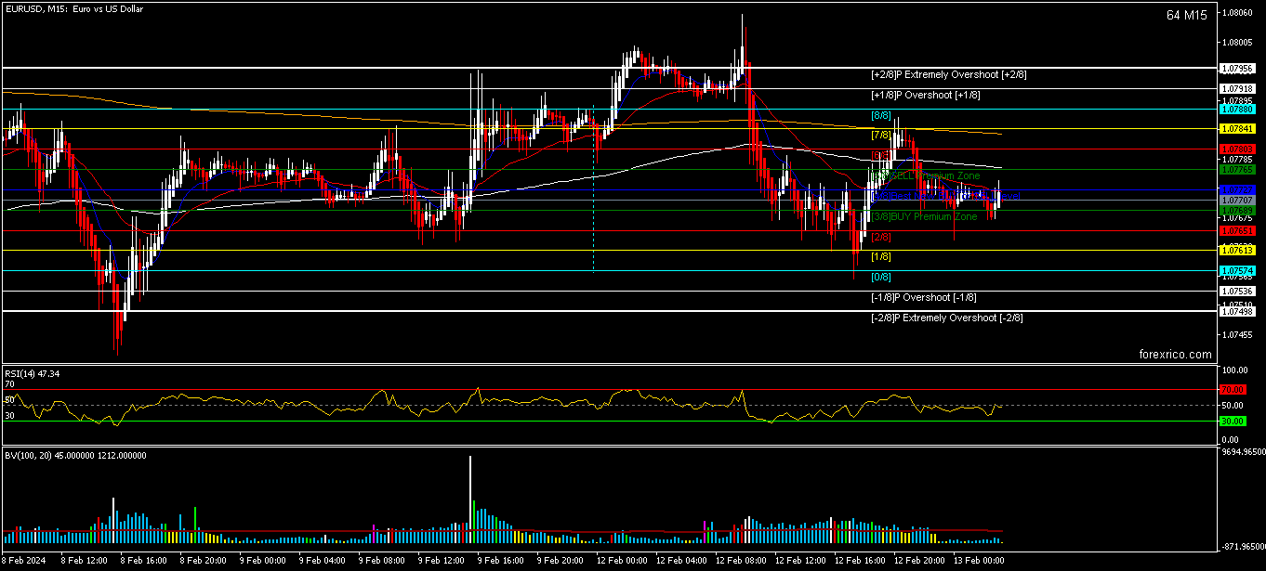Viewport: 1266px width, 571px height.
Task: Select the [3/8]BUY Premium Zone label
Action: (924, 216)
